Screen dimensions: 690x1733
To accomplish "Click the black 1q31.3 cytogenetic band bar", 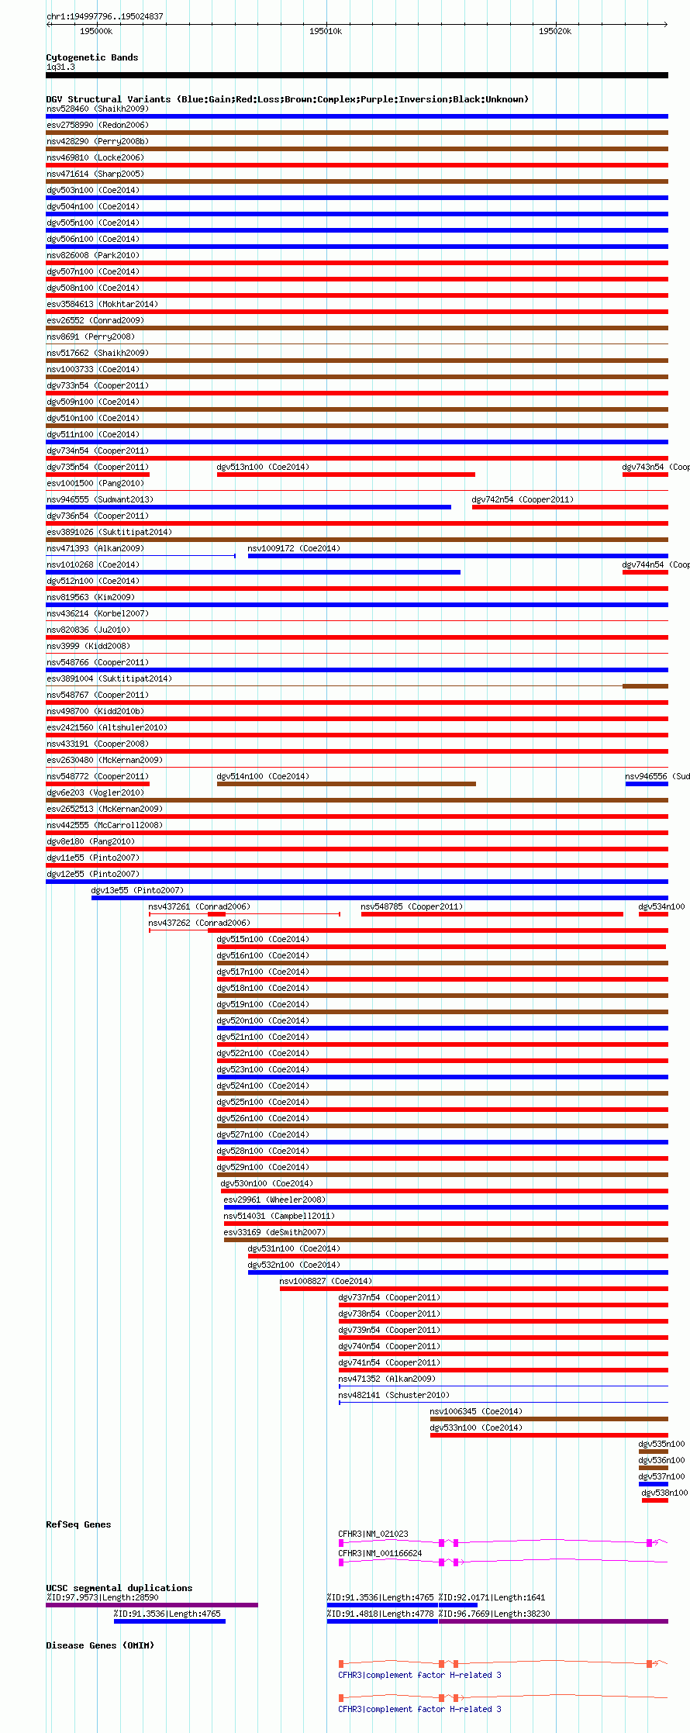I will pyautogui.click(x=357, y=75).
